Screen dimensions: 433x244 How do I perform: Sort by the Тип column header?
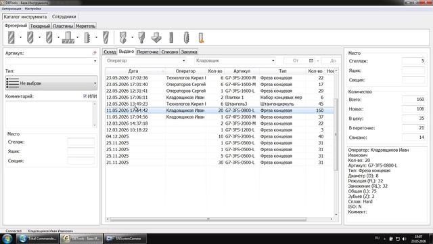(x=283, y=71)
